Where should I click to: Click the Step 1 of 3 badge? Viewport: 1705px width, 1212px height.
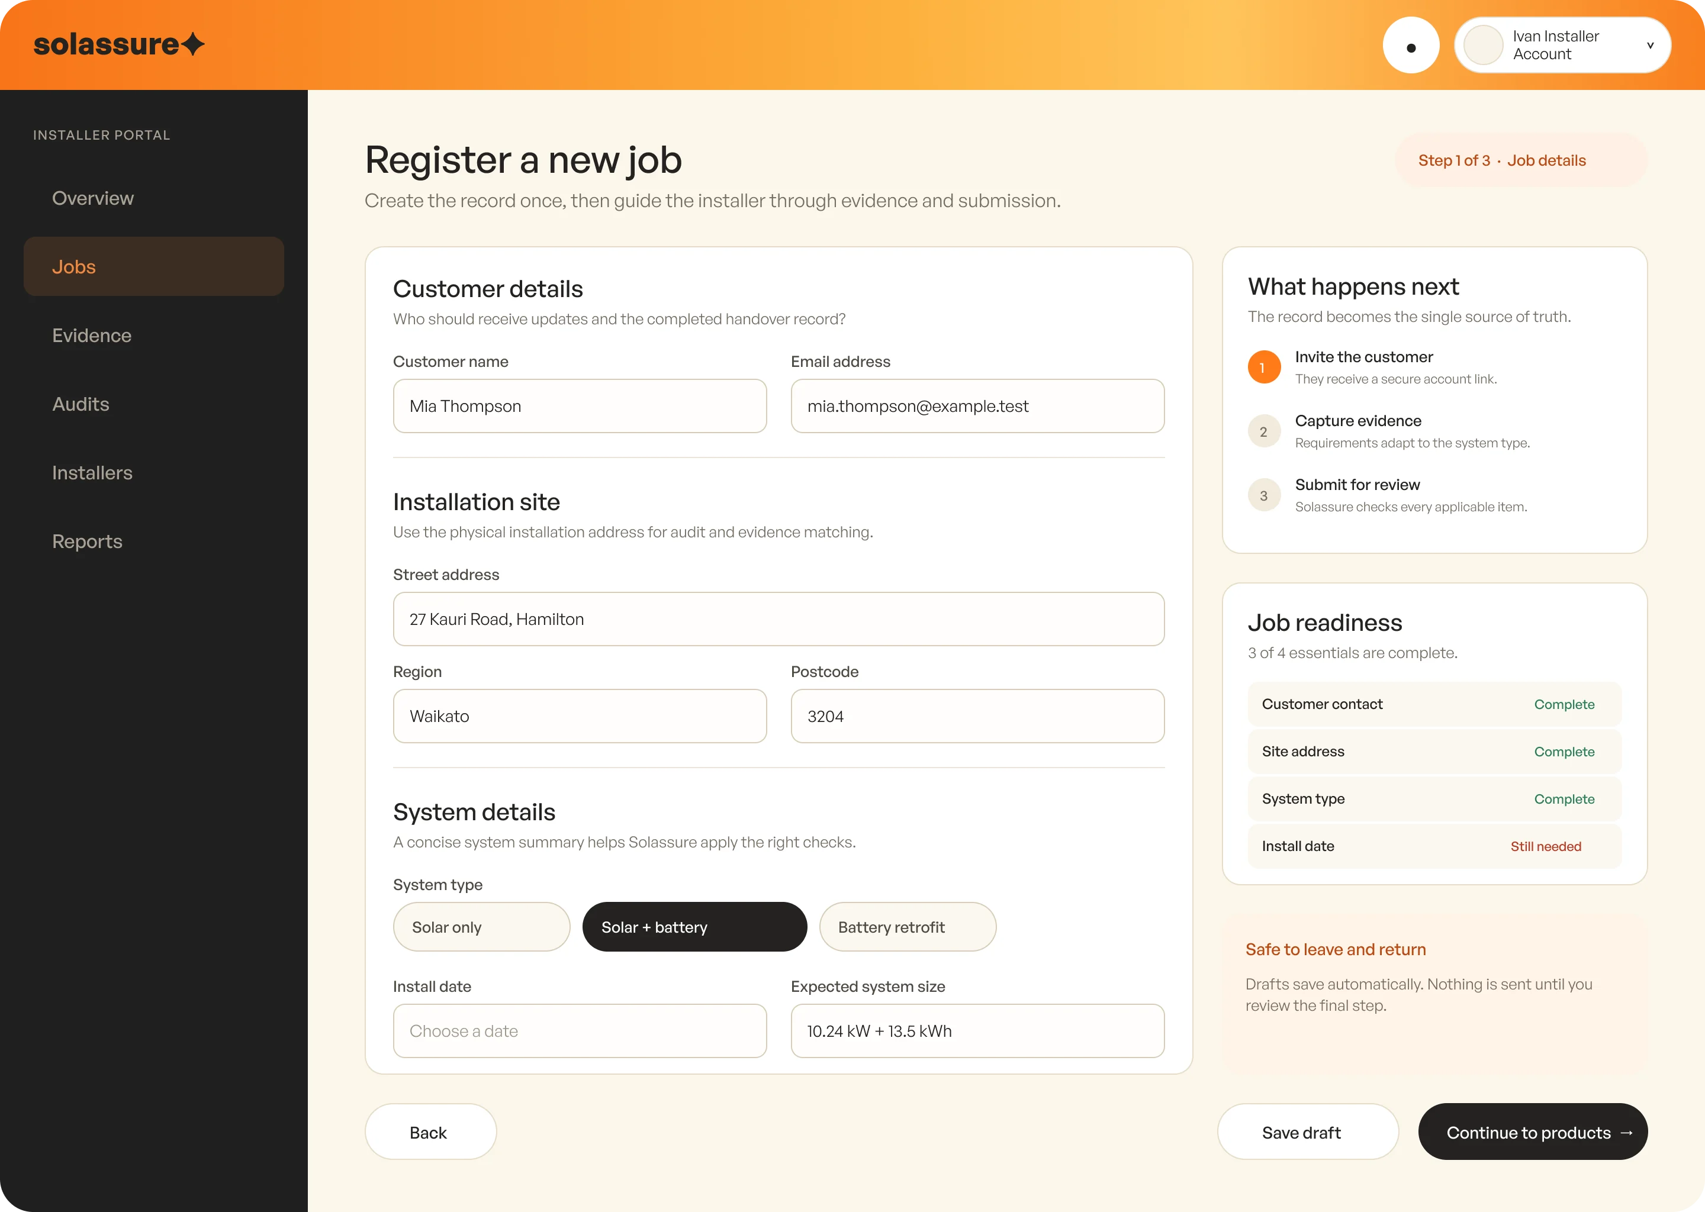[x=1521, y=160]
